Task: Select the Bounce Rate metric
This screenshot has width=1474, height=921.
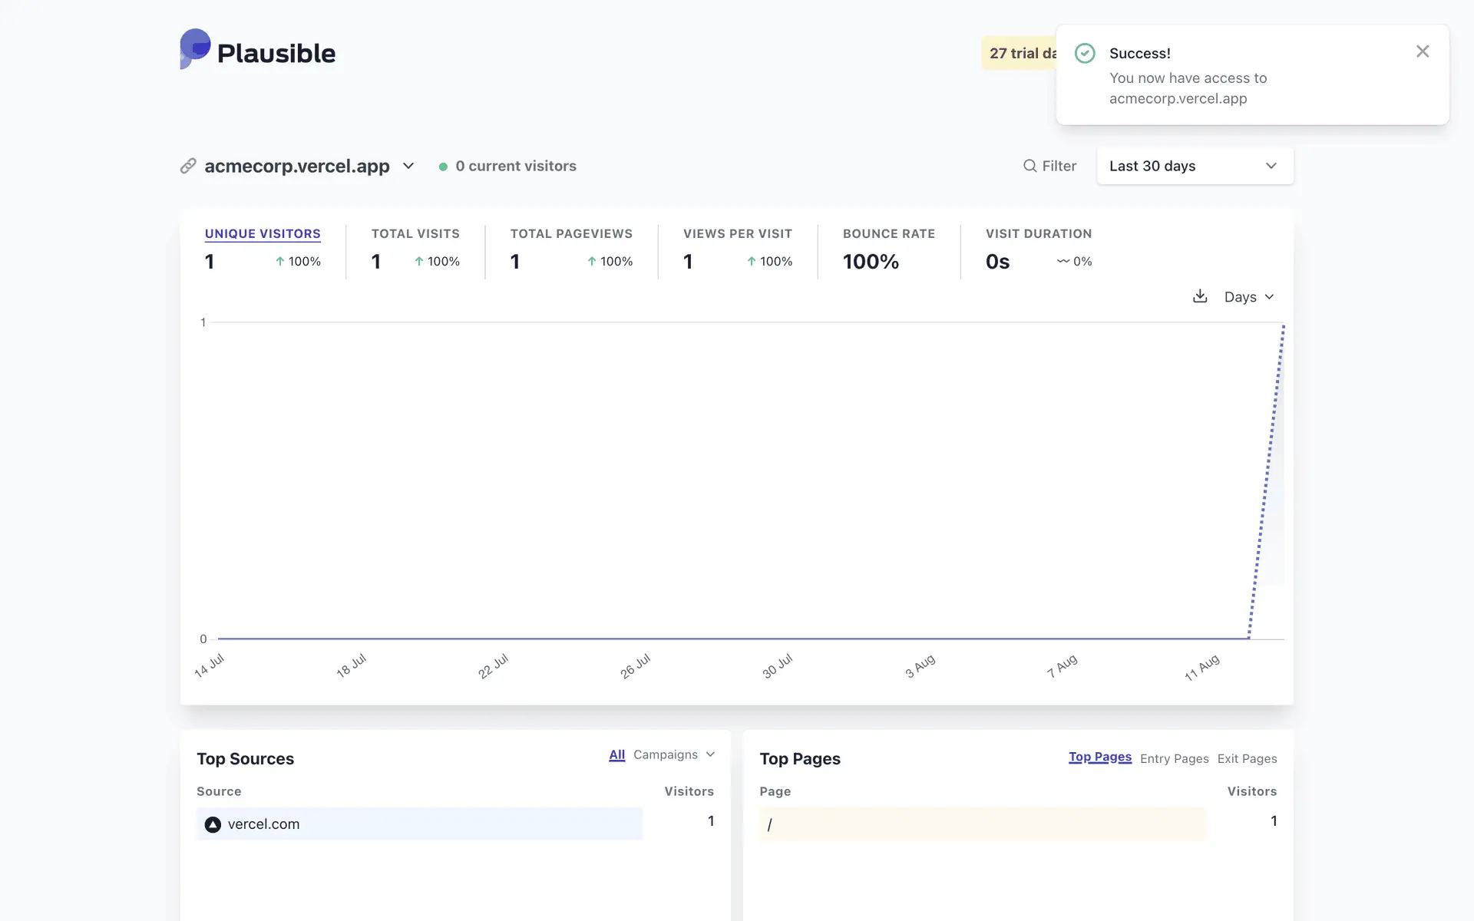Action: pyautogui.click(x=888, y=234)
